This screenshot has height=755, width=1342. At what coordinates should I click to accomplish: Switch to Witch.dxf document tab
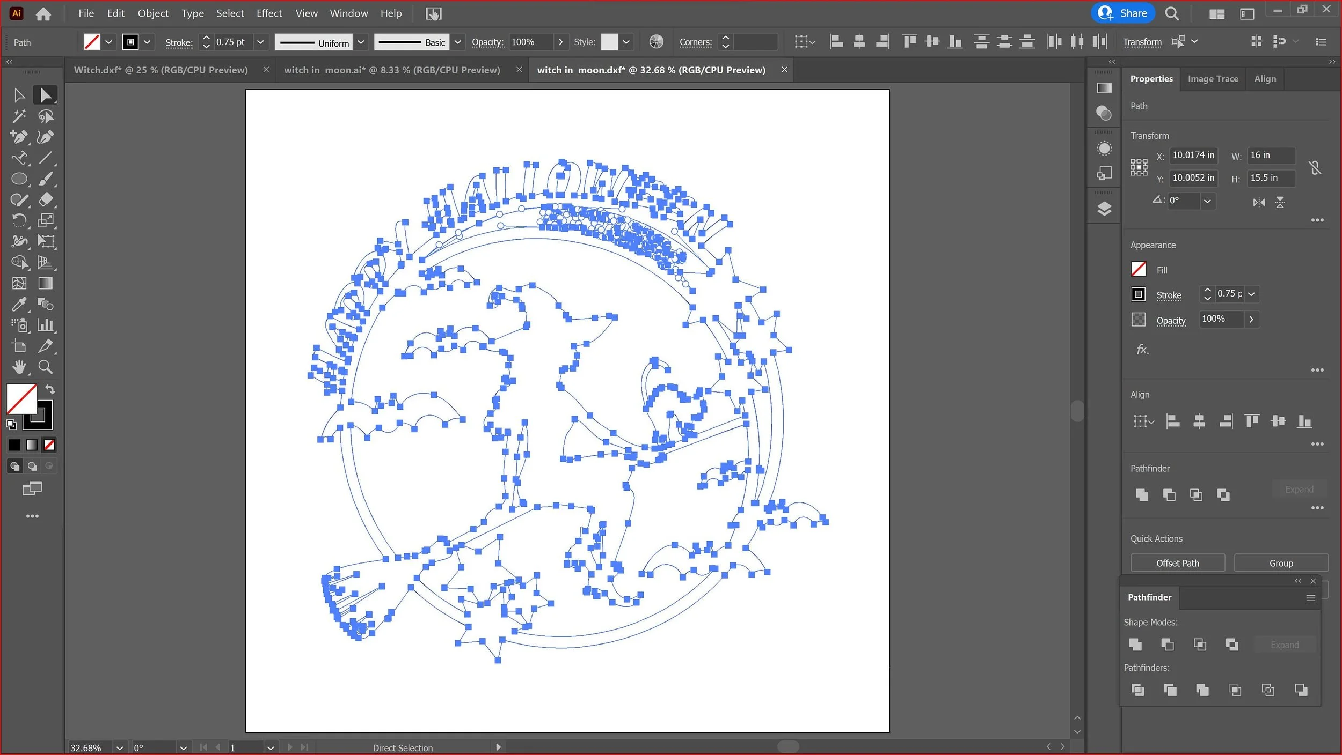[x=161, y=70]
